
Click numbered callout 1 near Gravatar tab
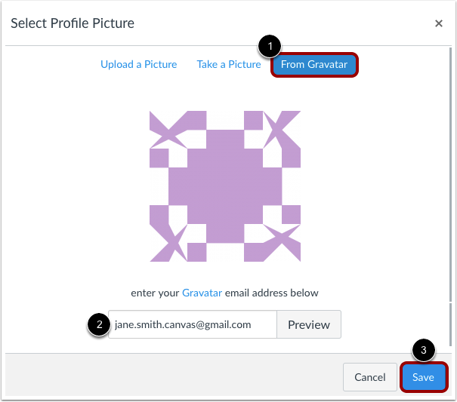[270, 46]
